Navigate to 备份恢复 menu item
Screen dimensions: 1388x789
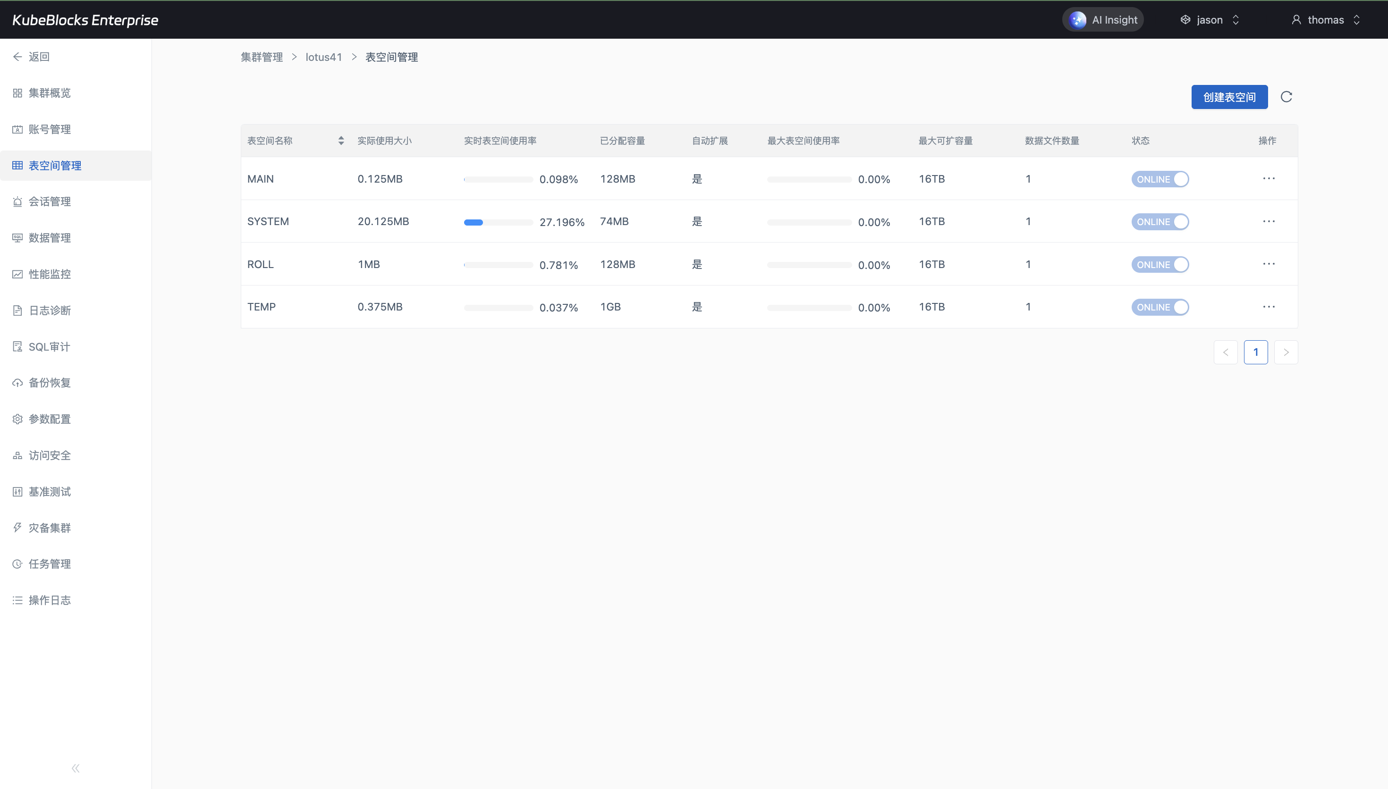(x=49, y=383)
